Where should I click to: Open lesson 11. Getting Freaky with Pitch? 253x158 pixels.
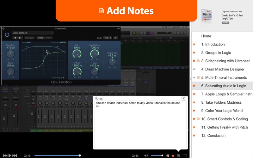click(x=225, y=127)
